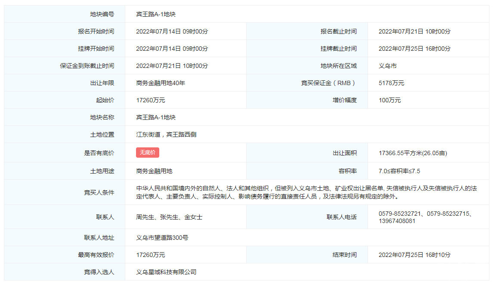495x284 pixels.
Task: Click the 地块编号 value 宾王路A-1地块
Action: 156,14
